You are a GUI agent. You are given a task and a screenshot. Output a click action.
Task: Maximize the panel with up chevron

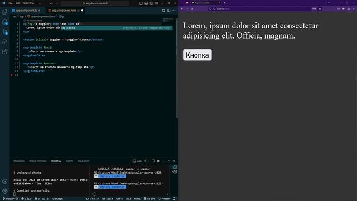(x=168, y=161)
